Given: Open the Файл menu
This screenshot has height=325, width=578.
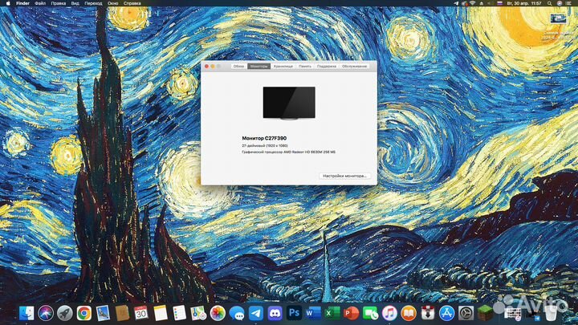Looking at the screenshot, I should [x=40, y=3].
